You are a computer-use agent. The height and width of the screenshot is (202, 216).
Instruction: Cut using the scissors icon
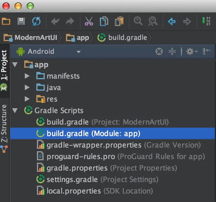pyautogui.click(x=89, y=21)
